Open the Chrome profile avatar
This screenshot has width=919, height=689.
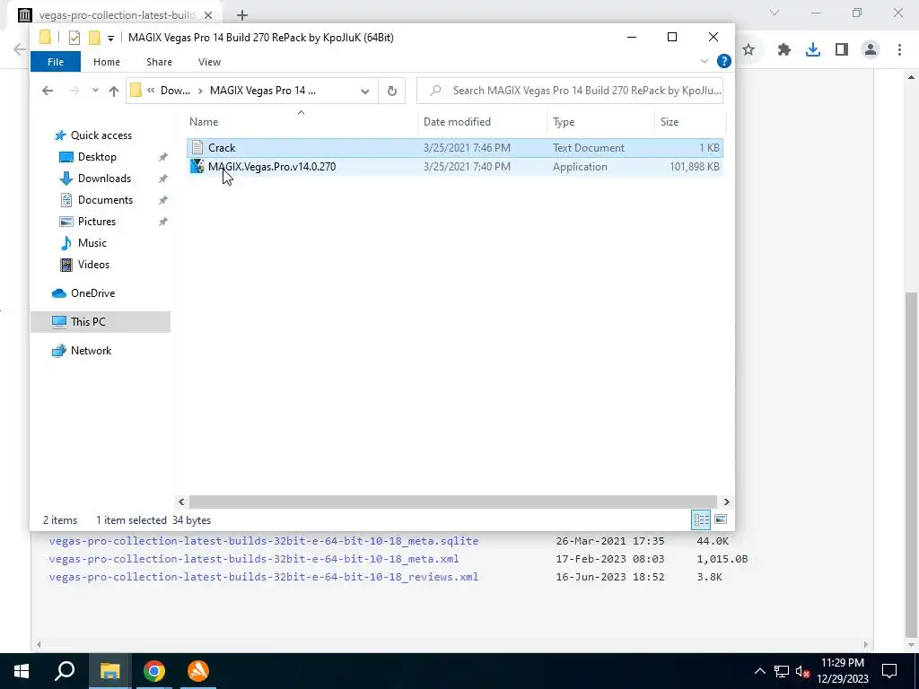click(x=871, y=50)
